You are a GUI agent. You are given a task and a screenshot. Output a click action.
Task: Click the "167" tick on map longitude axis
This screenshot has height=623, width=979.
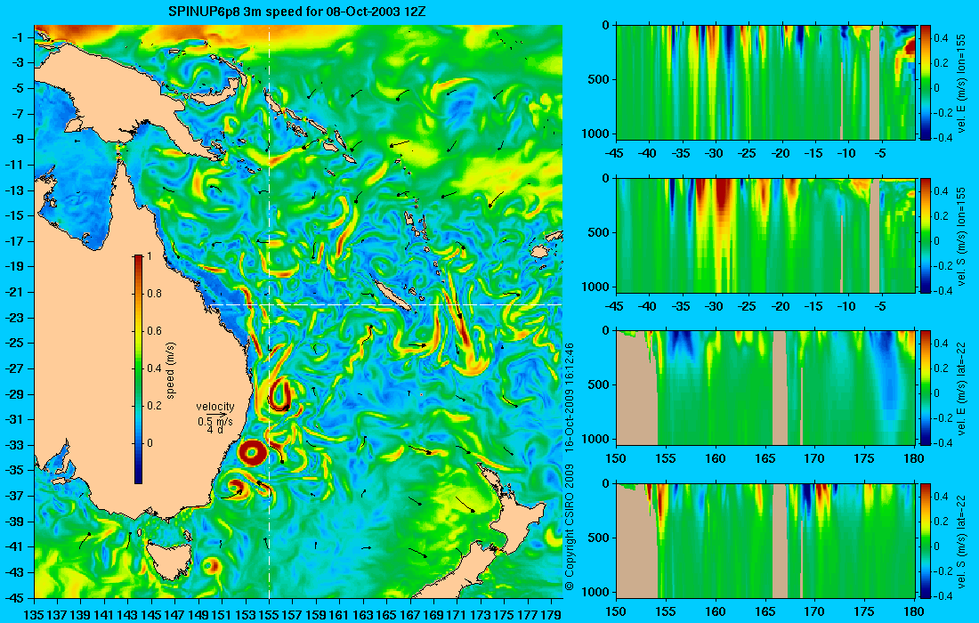point(409,614)
